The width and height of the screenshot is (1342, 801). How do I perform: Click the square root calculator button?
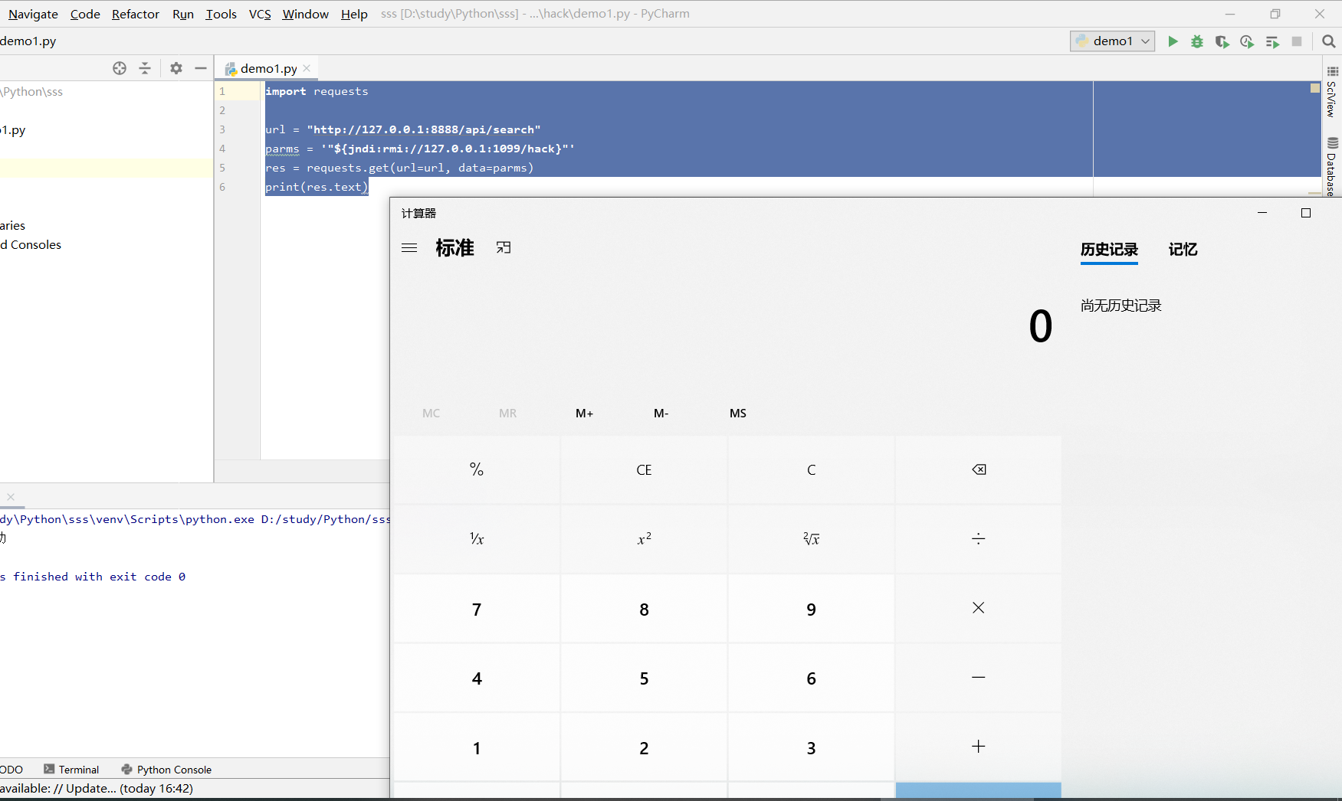tap(810, 538)
